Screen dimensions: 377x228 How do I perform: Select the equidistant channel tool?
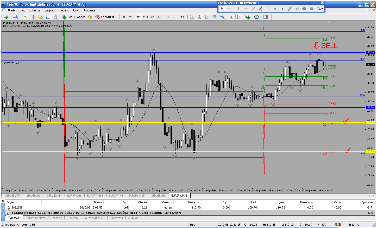[x=260, y=9]
